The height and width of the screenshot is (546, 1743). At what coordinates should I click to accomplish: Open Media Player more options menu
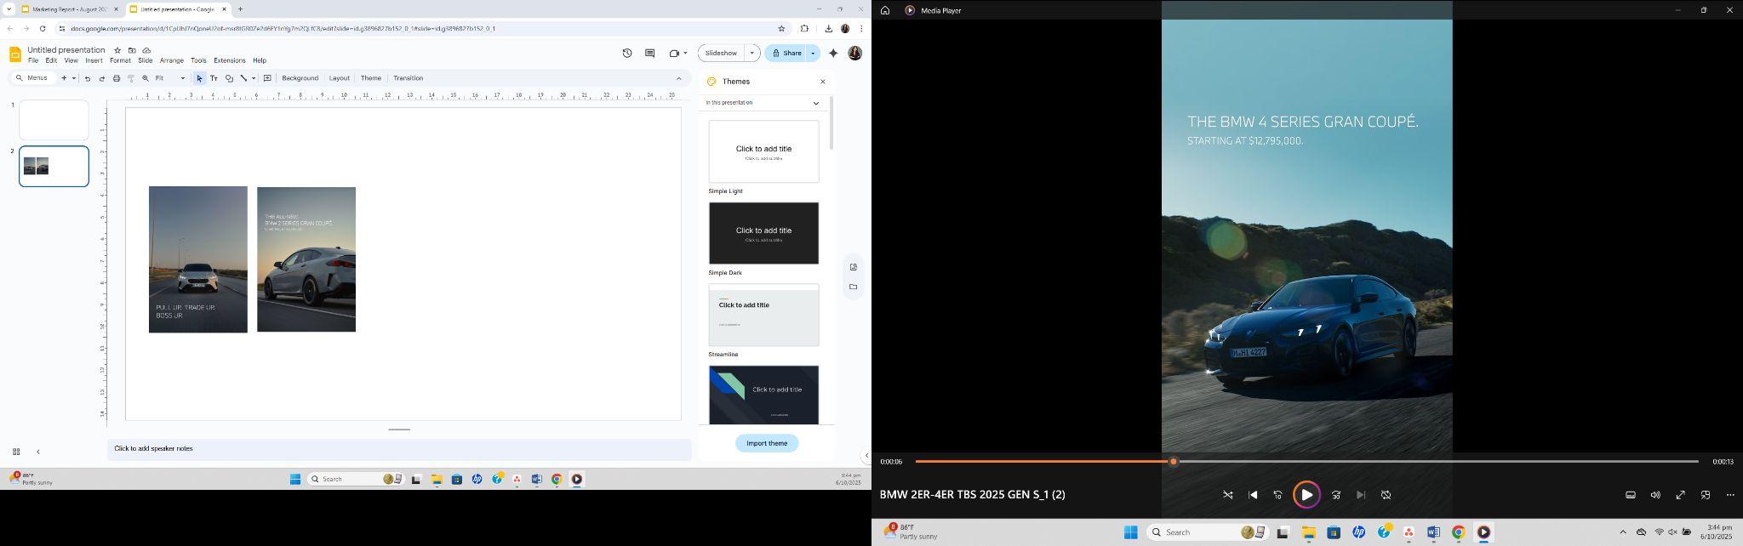coord(1730,495)
